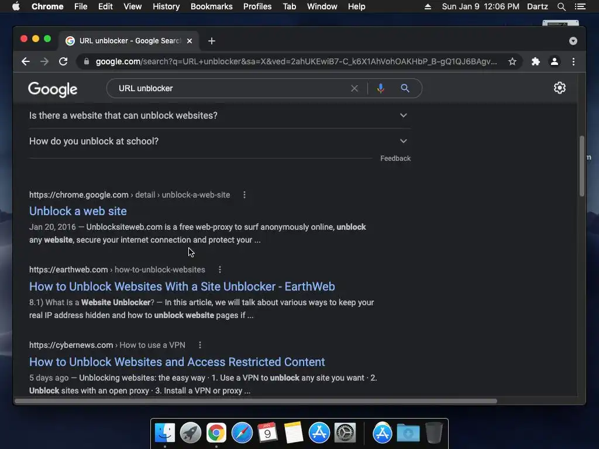Open more options for chrome.google.com result
599x449 pixels.
click(245, 195)
